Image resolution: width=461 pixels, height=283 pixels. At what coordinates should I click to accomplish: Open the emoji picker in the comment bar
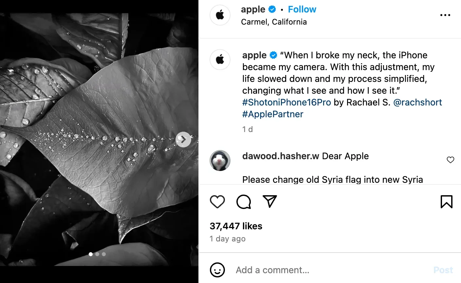point(217,270)
